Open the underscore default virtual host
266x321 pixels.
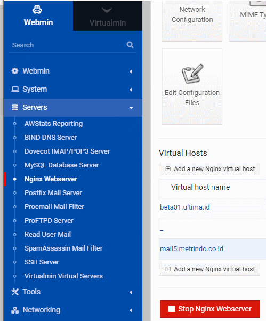click(162, 230)
